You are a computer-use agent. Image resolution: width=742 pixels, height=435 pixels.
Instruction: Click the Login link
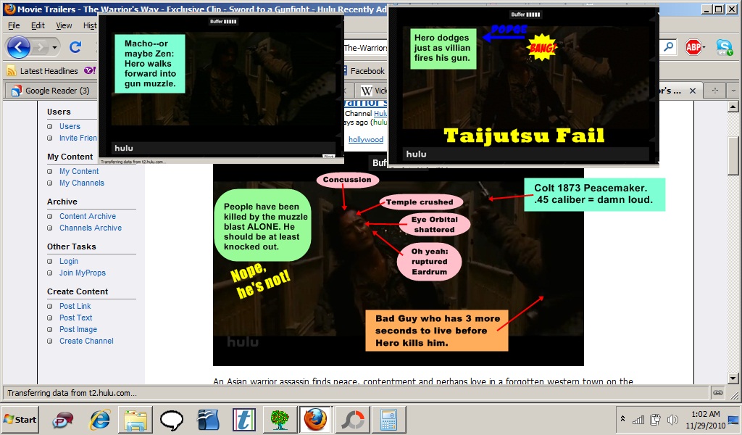[69, 261]
